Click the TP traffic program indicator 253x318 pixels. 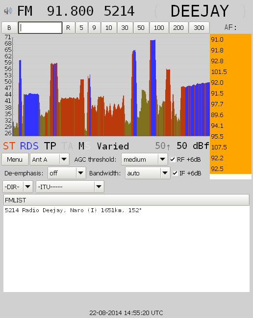click(x=50, y=146)
